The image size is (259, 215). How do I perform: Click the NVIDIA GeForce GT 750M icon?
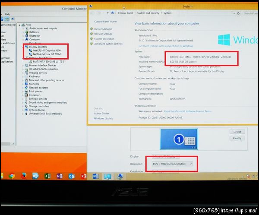pyautogui.click(x=30, y=54)
